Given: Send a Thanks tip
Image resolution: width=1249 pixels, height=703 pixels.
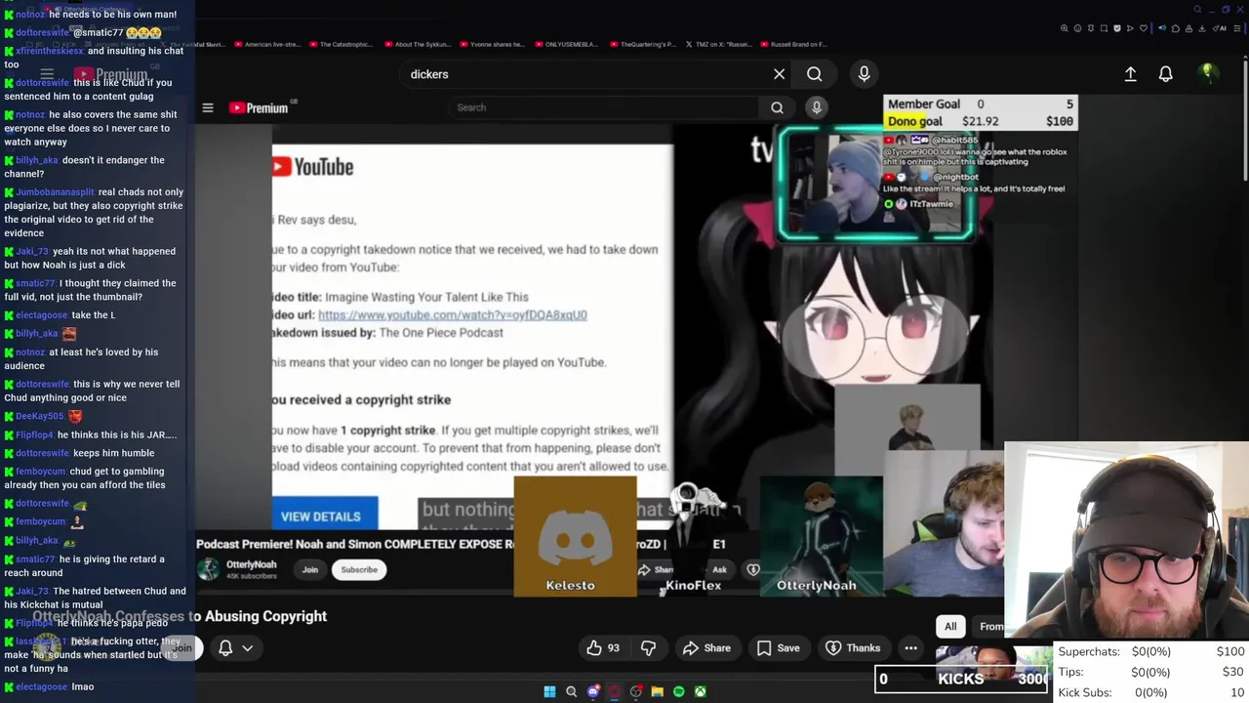Looking at the screenshot, I should click(853, 647).
